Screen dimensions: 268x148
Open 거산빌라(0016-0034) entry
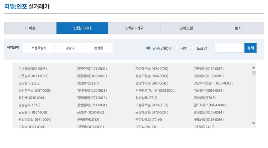tap(209, 90)
